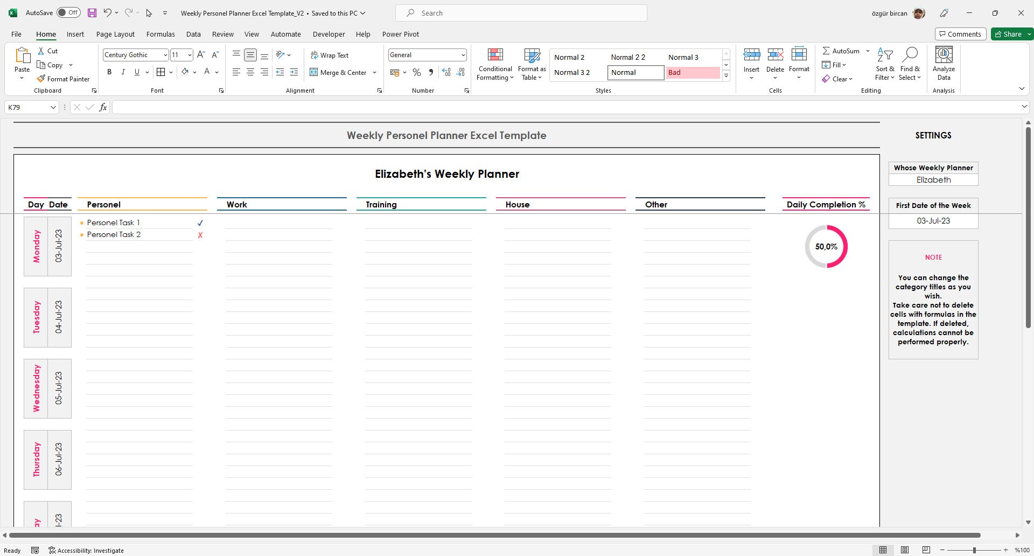
Task: Select the Font Color swatch
Action: 207,72
